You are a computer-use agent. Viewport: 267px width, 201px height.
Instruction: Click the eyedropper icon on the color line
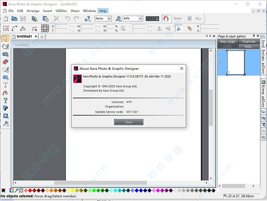(x=16, y=190)
